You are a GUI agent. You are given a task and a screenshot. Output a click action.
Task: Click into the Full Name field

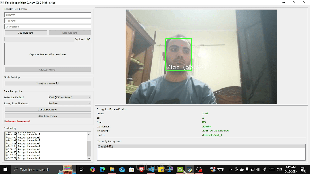tap(48, 15)
